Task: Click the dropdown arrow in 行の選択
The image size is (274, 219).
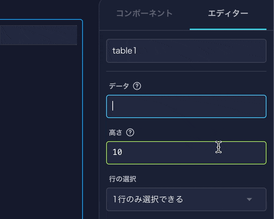Action: [249, 200]
